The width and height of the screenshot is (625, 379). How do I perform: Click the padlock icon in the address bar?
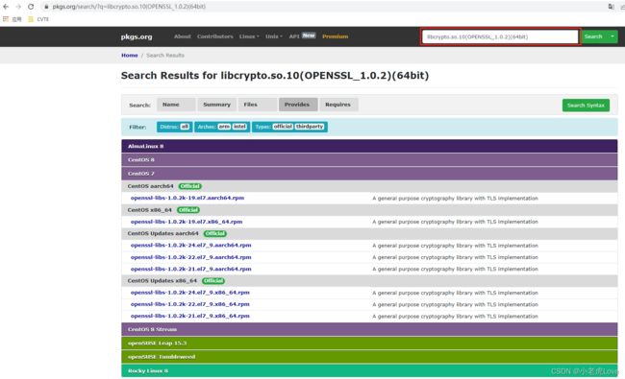46,7
